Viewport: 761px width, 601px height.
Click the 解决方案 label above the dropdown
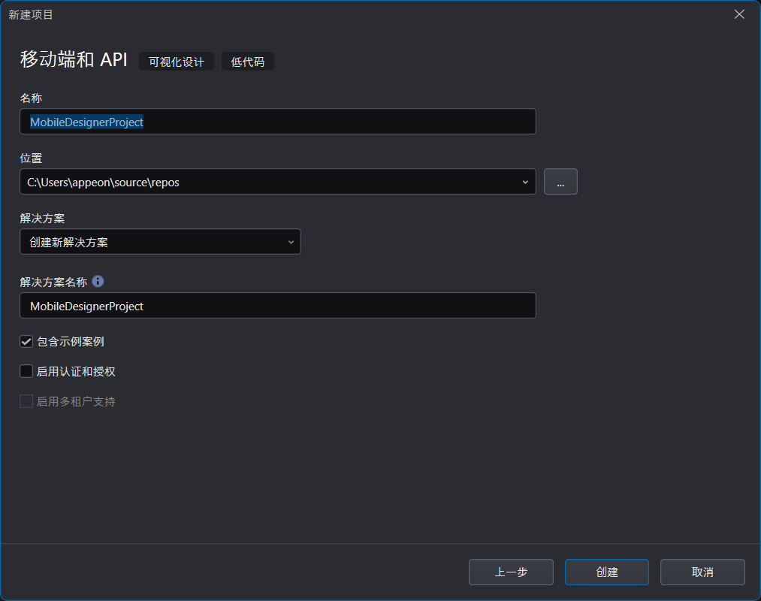coord(42,218)
